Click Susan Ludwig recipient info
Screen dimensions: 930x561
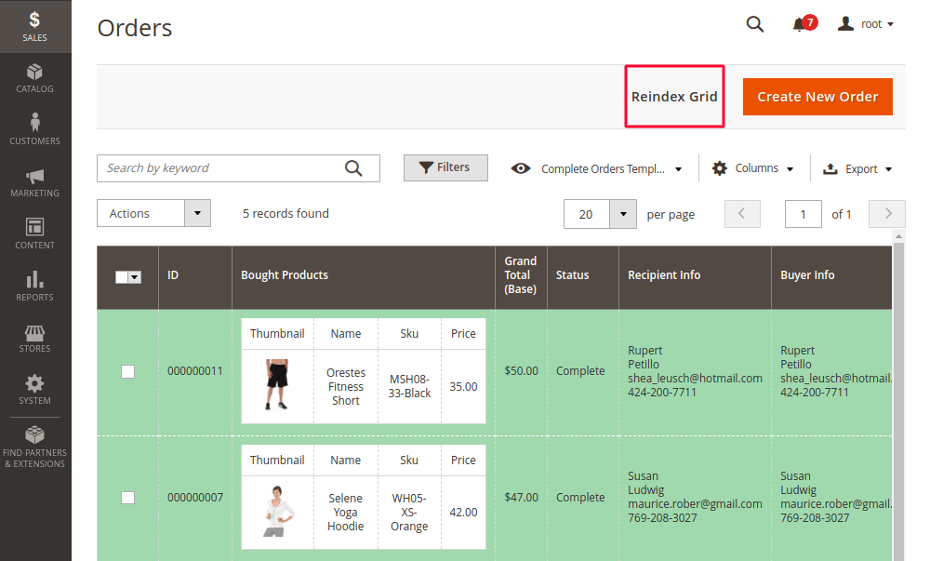pyautogui.click(x=695, y=497)
